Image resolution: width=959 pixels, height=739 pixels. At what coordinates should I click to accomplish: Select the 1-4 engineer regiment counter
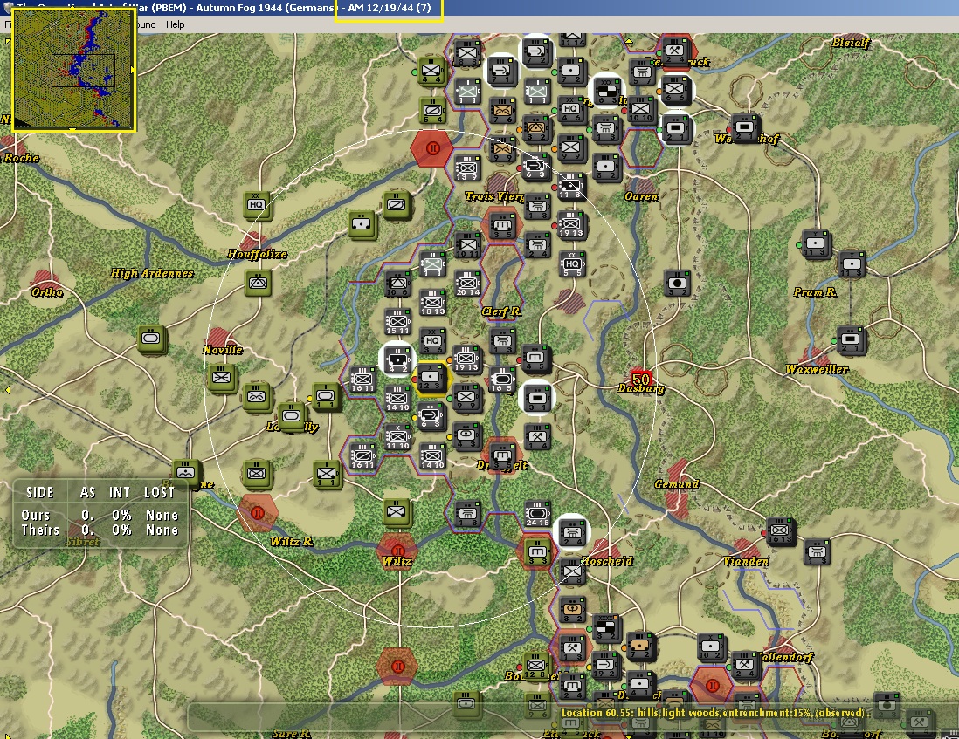(x=537, y=437)
